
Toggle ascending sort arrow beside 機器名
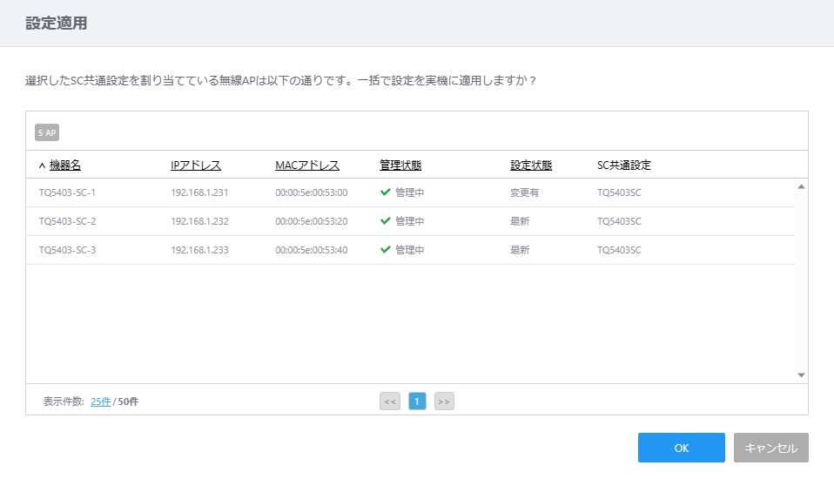click(42, 165)
